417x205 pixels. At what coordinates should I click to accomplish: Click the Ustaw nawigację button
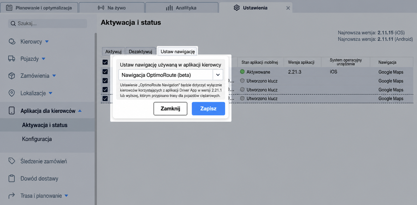click(x=178, y=52)
